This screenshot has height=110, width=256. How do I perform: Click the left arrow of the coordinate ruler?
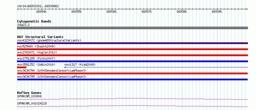click(18, 9)
